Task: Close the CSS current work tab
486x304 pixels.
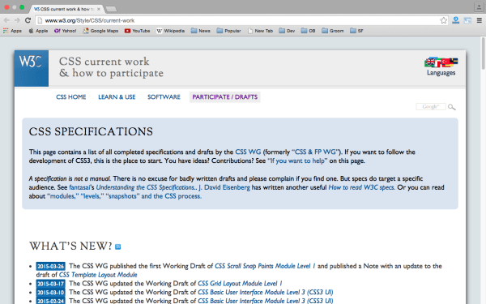Action: pyautogui.click(x=99, y=9)
